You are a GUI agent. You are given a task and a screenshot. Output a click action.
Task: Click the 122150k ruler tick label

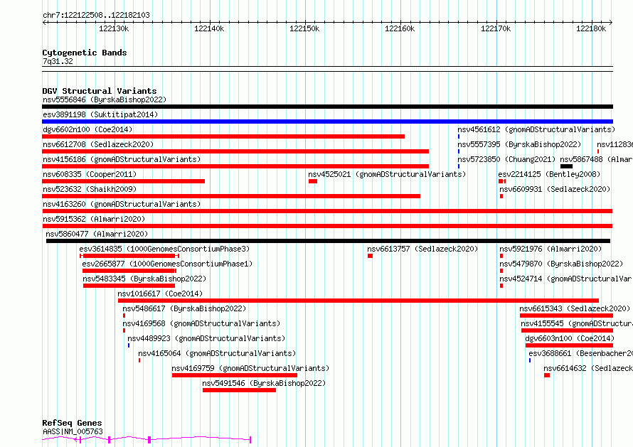click(304, 28)
